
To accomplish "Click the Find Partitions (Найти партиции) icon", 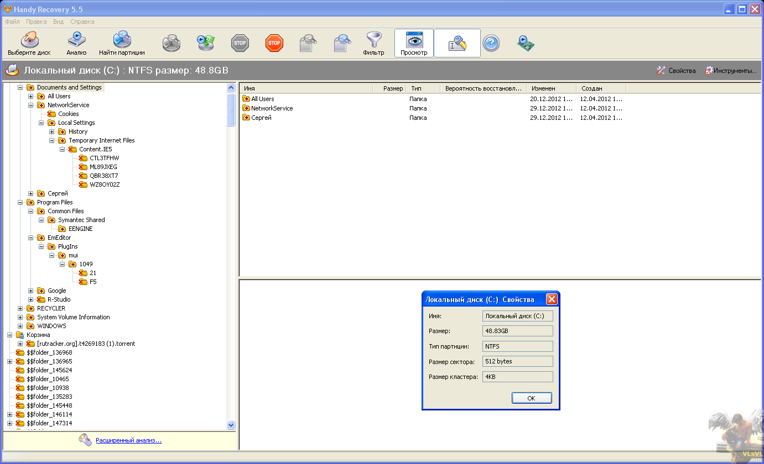I will [122, 44].
